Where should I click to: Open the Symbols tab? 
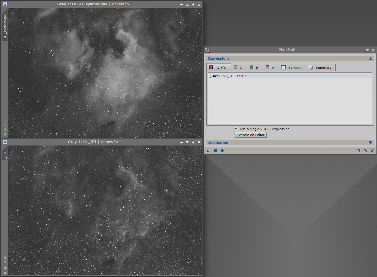point(292,67)
